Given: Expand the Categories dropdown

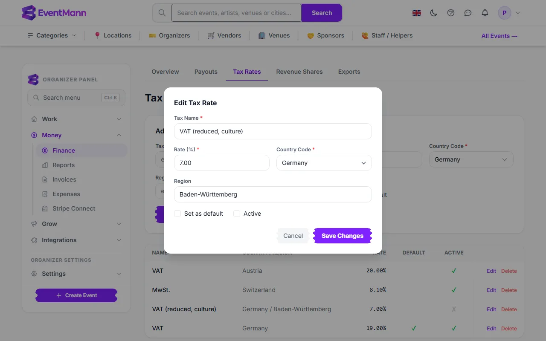Looking at the screenshot, I should coord(52,35).
